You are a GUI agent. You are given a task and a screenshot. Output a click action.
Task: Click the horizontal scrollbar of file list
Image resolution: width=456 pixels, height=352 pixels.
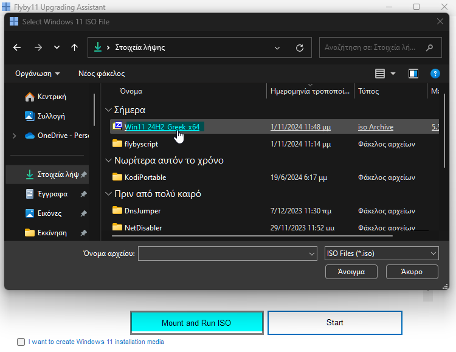click(x=252, y=236)
